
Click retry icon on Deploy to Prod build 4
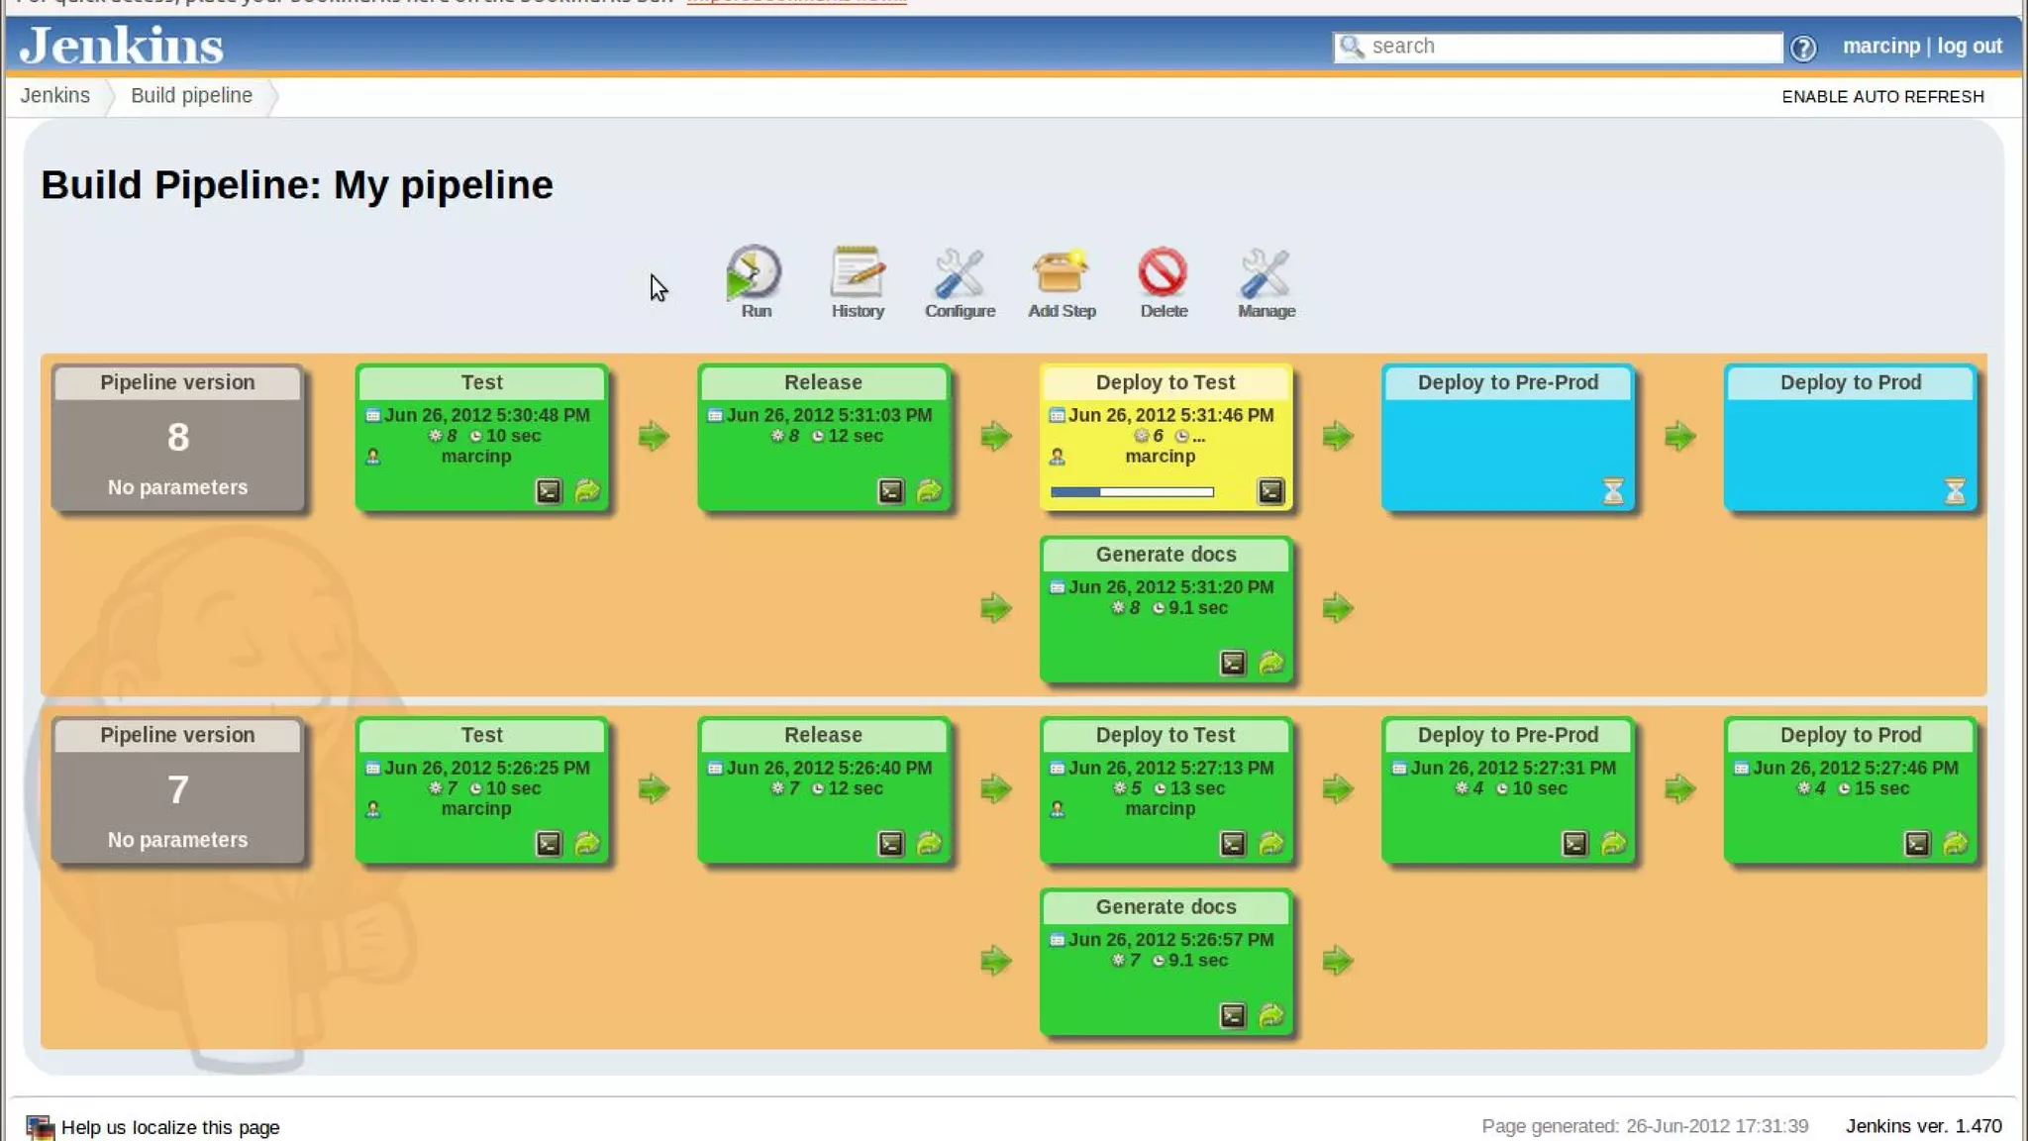tap(1955, 844)
